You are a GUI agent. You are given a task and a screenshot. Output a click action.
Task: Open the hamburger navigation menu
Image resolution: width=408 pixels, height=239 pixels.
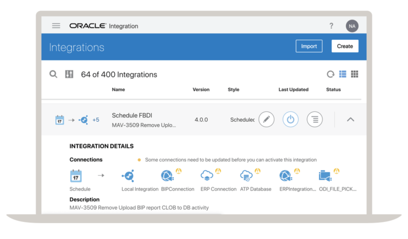56,25
